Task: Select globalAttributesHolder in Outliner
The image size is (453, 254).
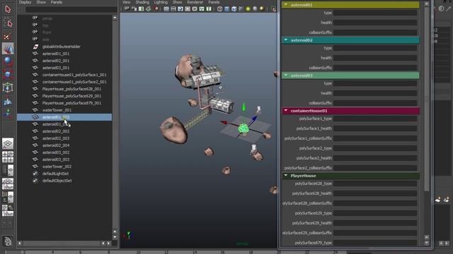Action: click(62, 47)
